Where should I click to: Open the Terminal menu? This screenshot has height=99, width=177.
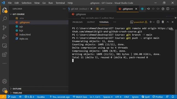60,3
